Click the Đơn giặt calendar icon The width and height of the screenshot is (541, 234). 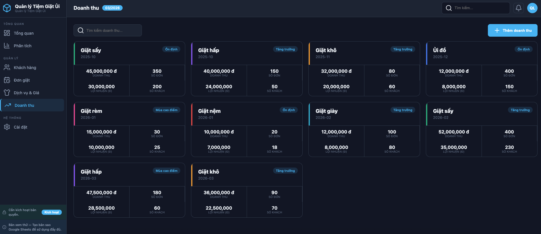pyautogui.click(x=7, y=80)
